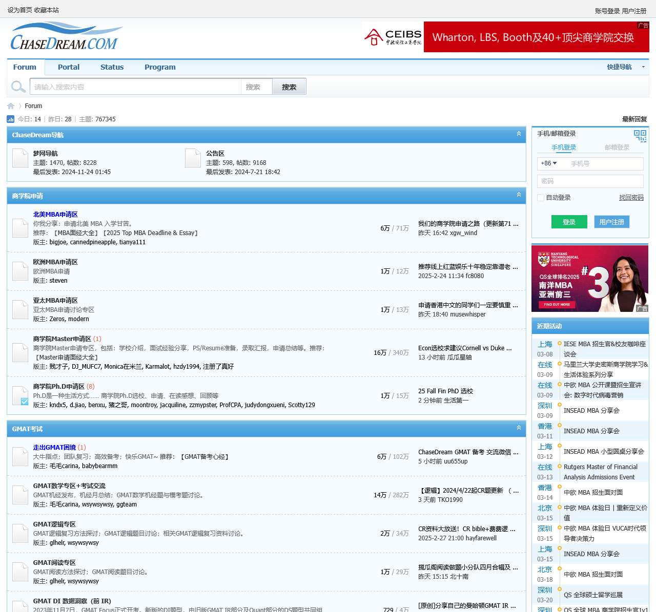This screenshot has height=612, width=656.
Task: Open the Wharton LBS Booth banner ad
Action: click(x=537, y=37)
